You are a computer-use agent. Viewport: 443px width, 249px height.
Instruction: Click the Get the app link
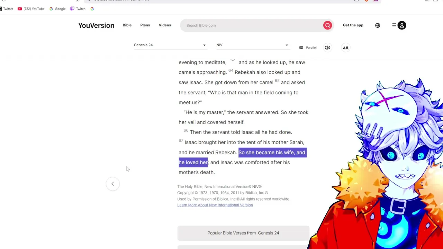coord(353,25)
